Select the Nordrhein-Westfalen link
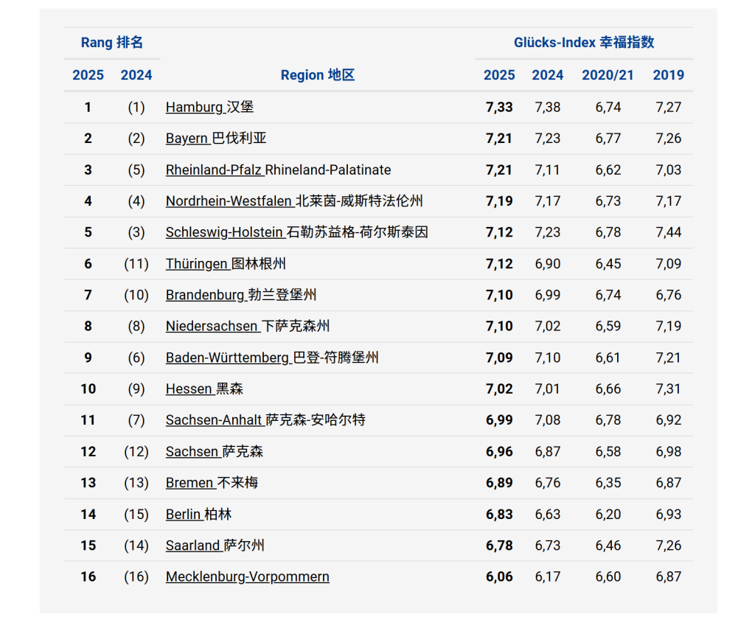 [230, 201]
